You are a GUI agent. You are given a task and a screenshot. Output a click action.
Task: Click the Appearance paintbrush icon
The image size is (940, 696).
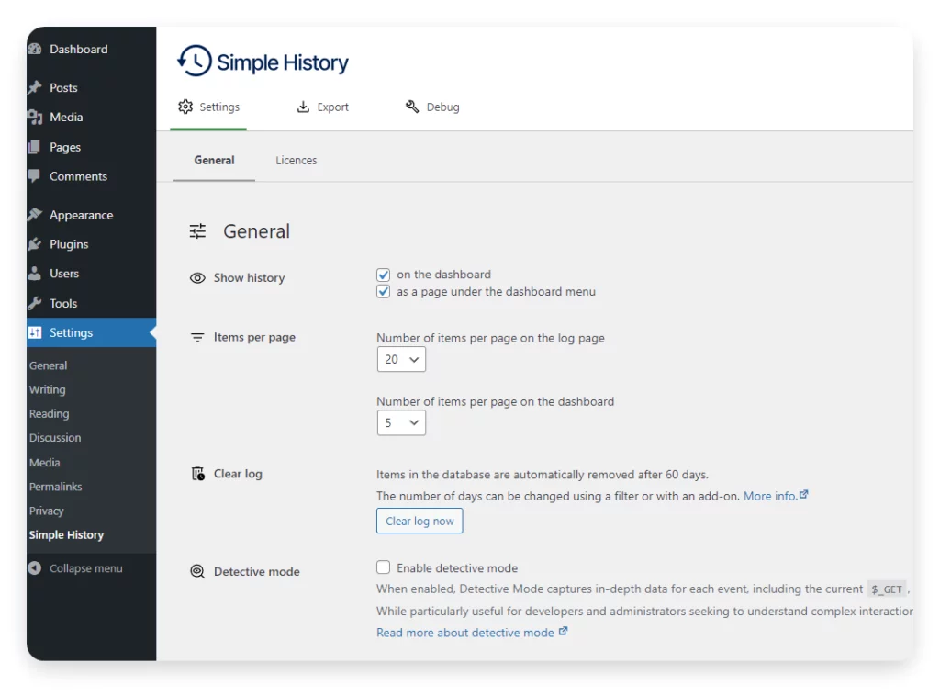35,215
